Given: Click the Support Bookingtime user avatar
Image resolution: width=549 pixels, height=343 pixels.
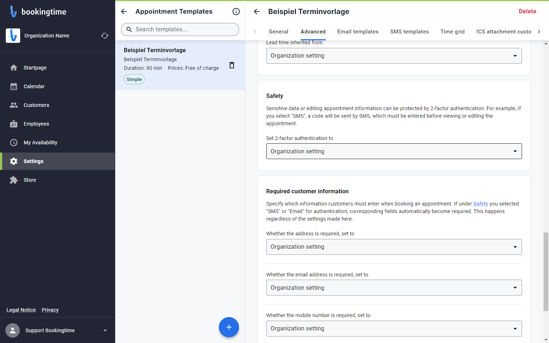Looking at the screenshot, I should [x=13, y=330].
